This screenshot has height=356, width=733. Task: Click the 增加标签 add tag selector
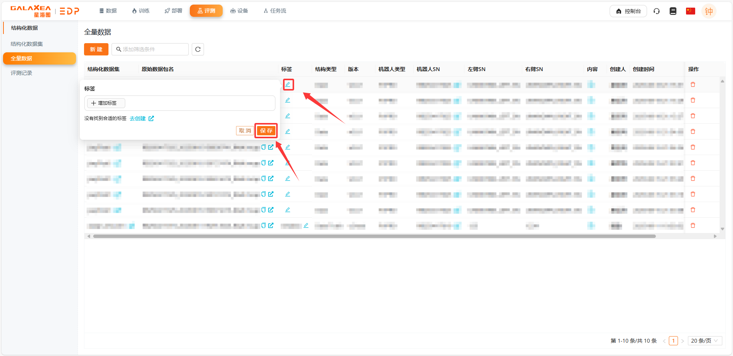(106, 103)
